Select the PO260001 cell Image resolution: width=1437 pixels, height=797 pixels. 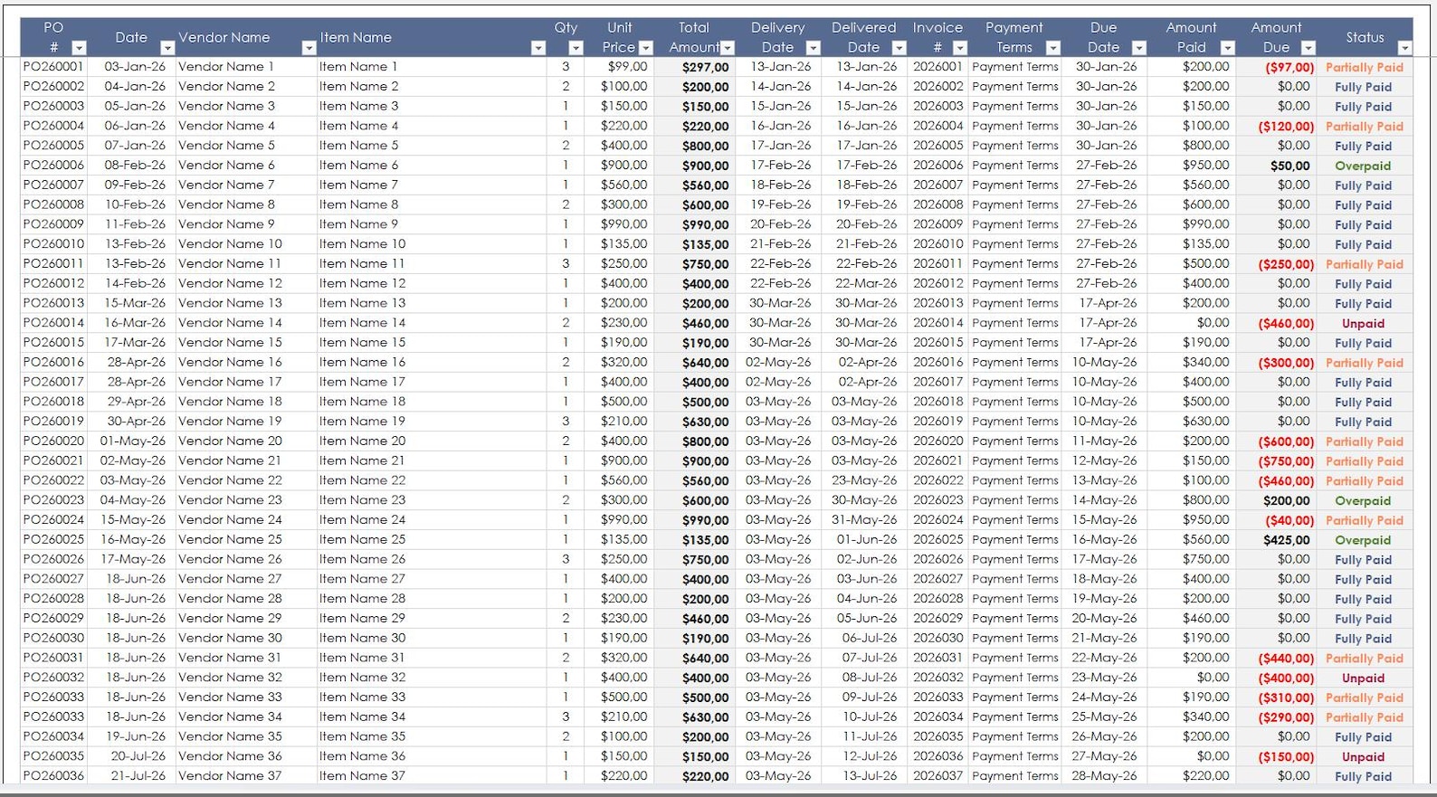53,66
